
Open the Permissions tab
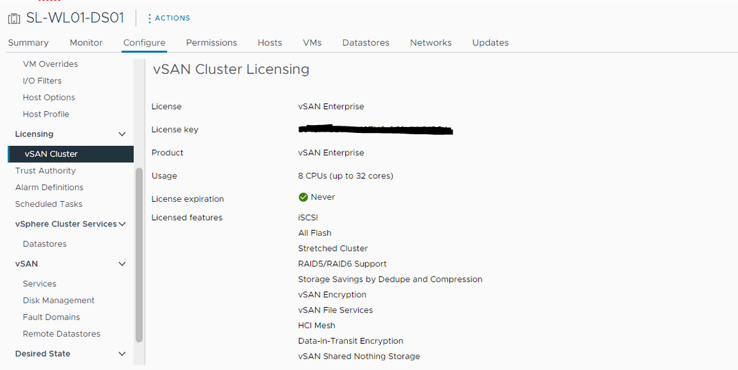coord(212,43)
